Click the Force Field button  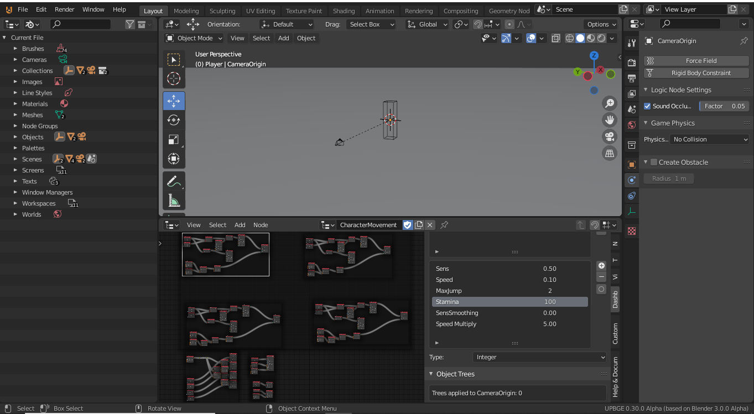point(696,60)
